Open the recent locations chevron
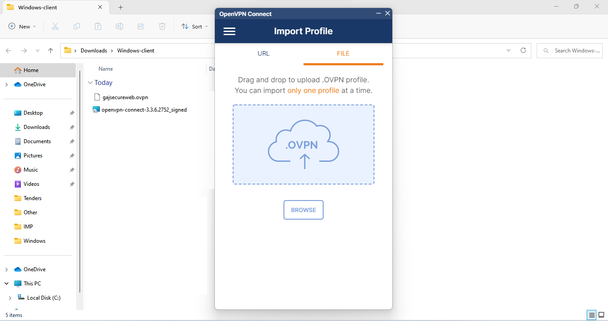 [37, 51]
